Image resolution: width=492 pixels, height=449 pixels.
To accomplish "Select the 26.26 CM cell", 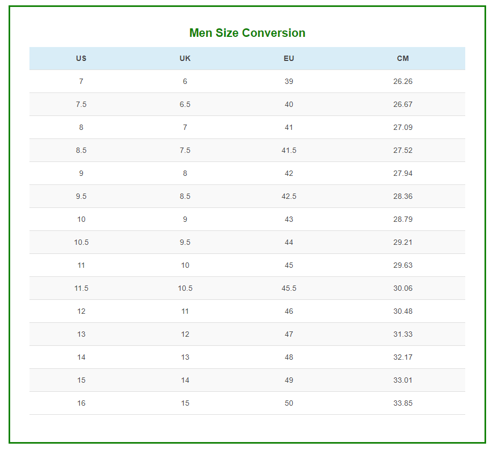I will [x=403, y=81].
